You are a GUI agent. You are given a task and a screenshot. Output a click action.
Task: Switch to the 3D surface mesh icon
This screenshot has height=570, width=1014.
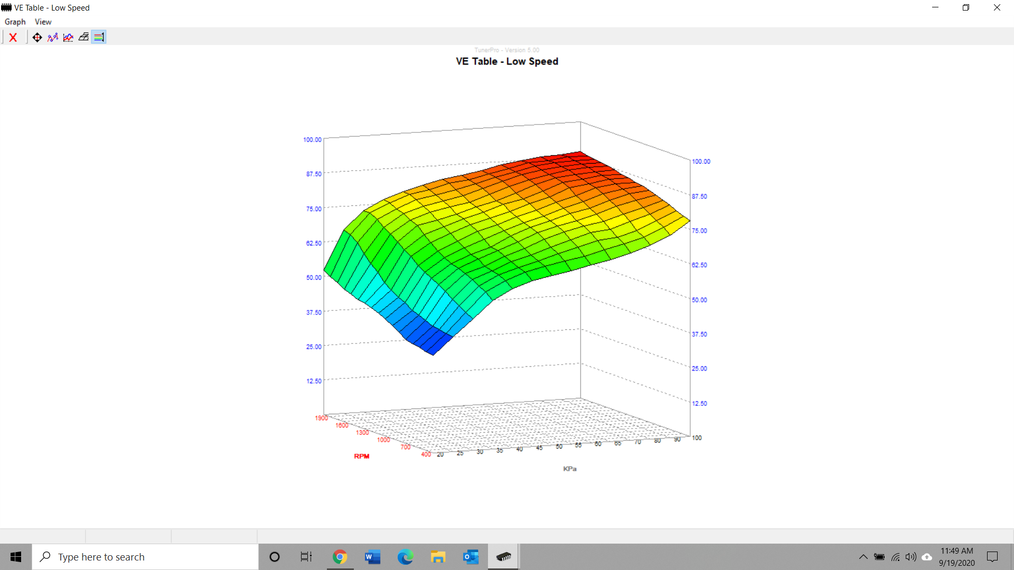point(83,37)
